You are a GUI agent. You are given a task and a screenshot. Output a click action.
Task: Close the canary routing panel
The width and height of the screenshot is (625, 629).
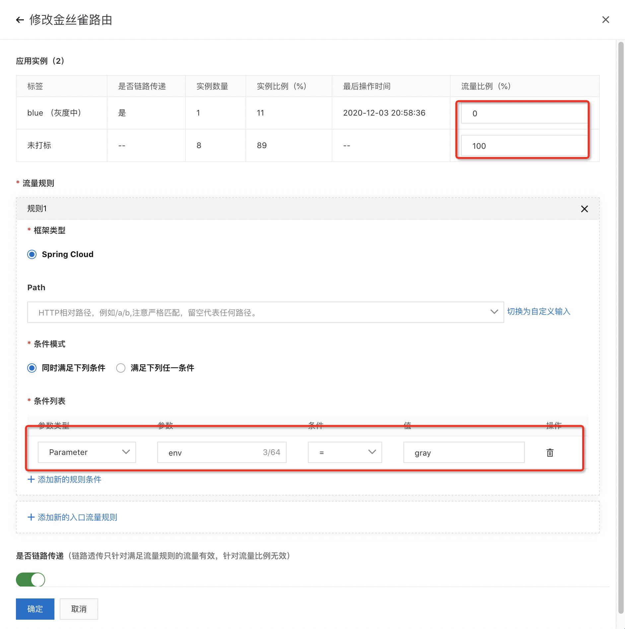(x=605, y=20)
